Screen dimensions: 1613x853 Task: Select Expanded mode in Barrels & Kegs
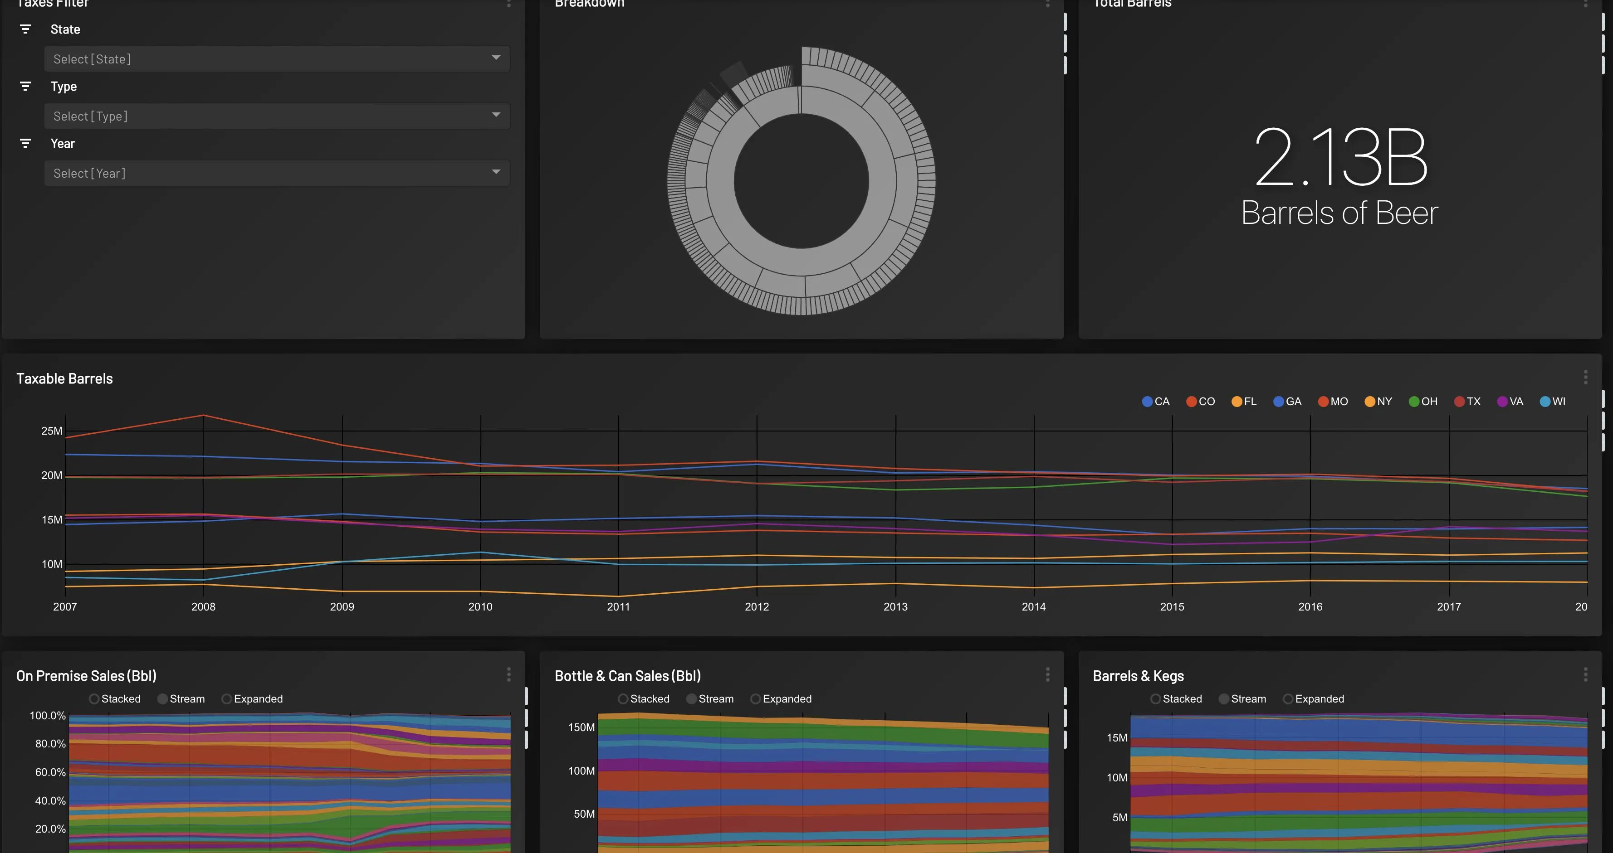coord(1288,699)
